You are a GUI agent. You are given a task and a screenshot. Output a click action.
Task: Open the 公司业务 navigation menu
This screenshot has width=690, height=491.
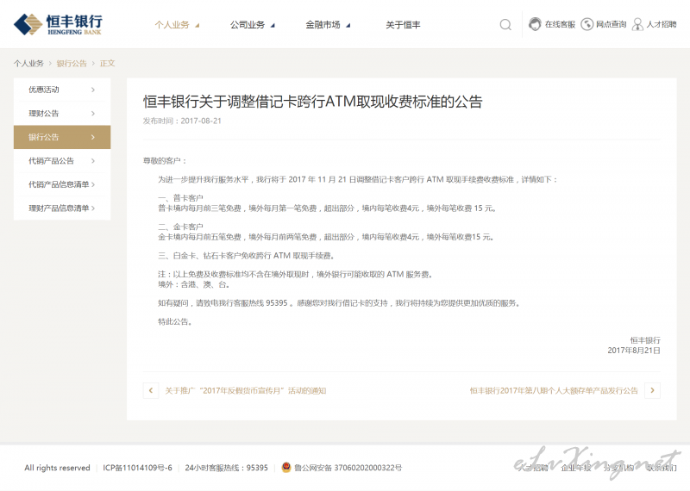tap(248, 25)
